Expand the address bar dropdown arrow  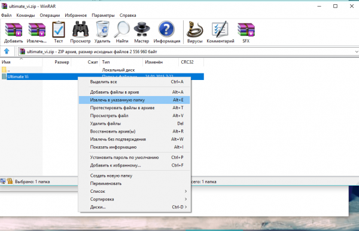[x=357, y=52]
